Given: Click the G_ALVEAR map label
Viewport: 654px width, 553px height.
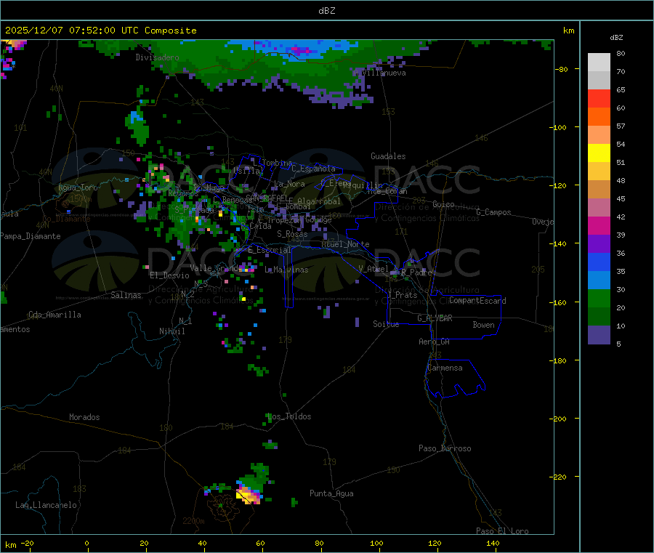Looking at the screenshot, I should (x=435, y=318).
